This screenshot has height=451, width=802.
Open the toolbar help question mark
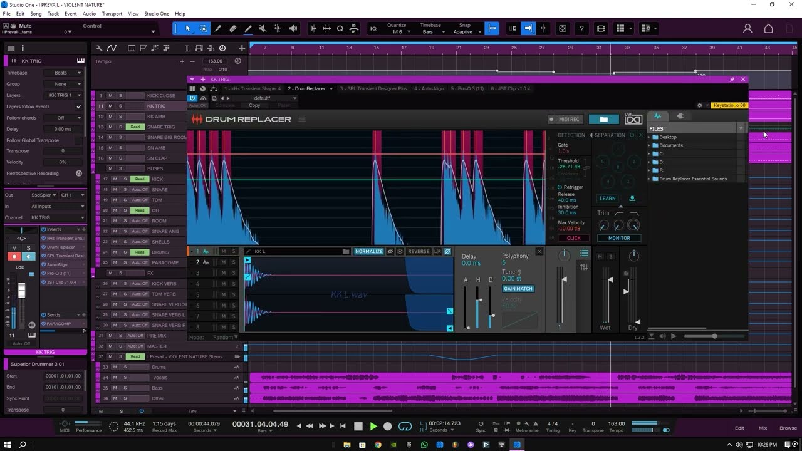click(582, 28)
